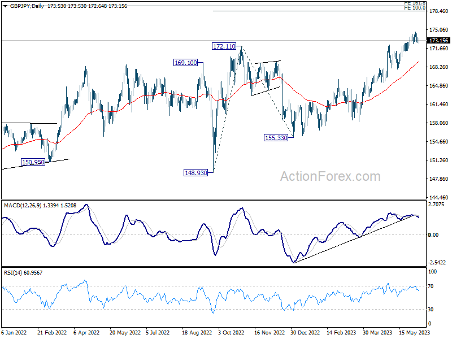The height and width of the screenshot is (339, 452).
Task: Click the current price tag 173.156
Action: [438, 41]
